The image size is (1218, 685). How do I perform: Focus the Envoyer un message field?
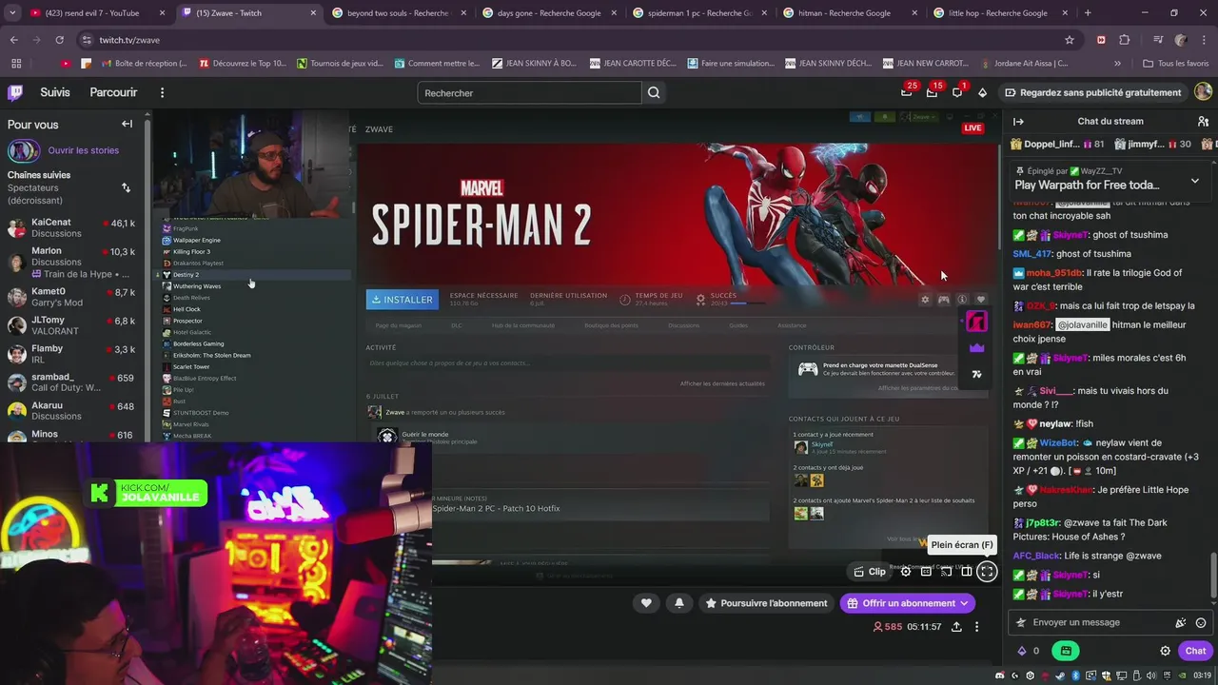pos(1110,622)
